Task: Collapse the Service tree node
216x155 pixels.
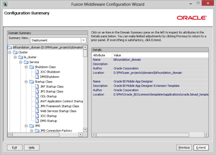Action: [20, 62]
